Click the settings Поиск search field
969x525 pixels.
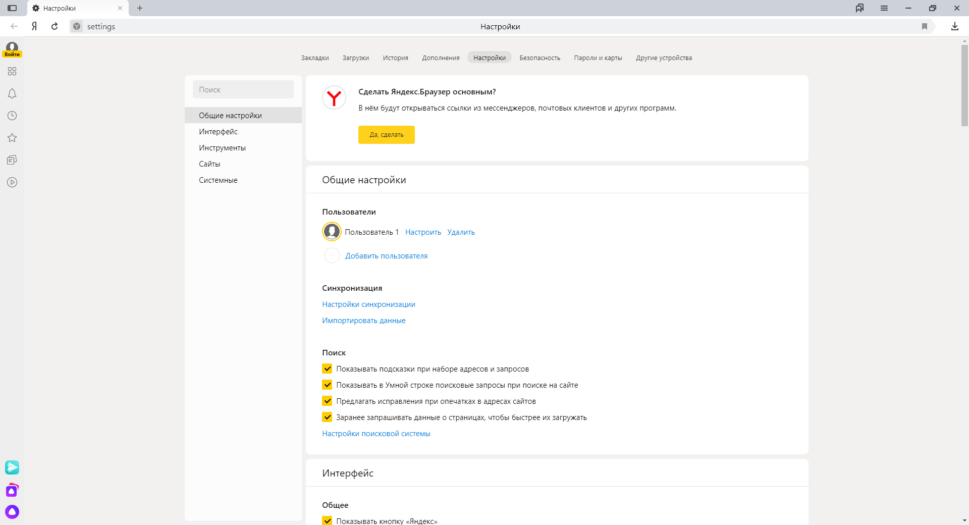coord(243,90)
